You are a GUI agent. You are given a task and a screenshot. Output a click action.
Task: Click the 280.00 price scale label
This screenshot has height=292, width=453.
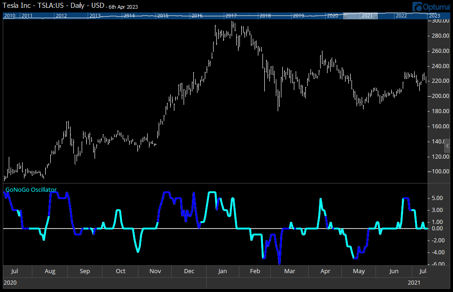(441, 36)
